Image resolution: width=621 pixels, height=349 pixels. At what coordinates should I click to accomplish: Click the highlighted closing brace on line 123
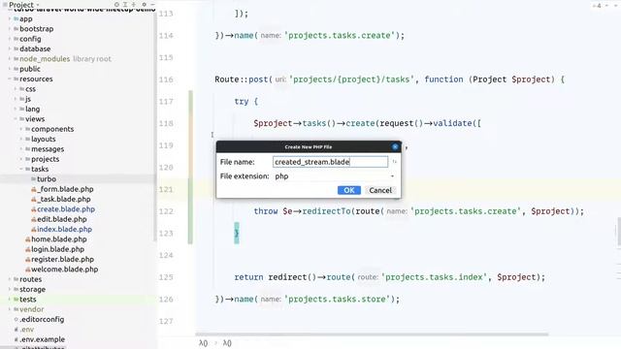237,233
